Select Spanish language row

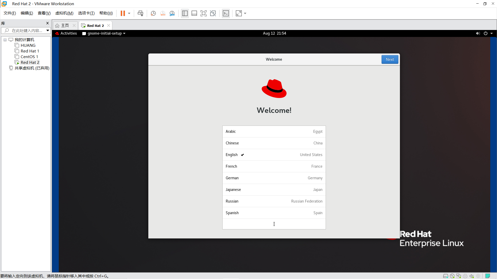(x=274, y=213)
